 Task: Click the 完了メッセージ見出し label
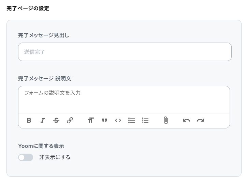click(x=43, y=35)
